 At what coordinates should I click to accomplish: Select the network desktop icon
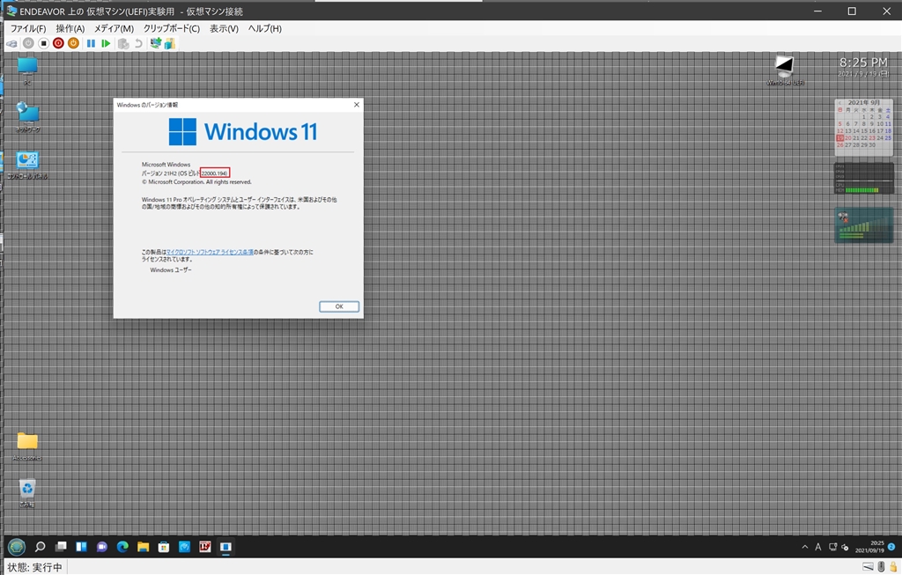pos(27,117)
